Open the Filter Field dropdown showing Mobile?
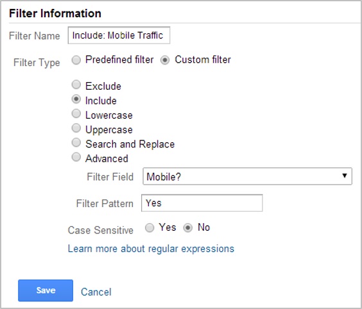 247,176
